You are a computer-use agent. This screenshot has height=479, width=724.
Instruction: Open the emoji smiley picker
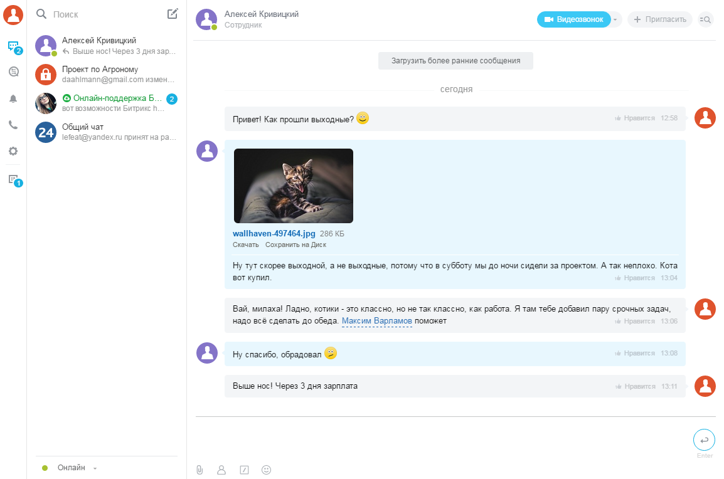[x=266, y=470]
